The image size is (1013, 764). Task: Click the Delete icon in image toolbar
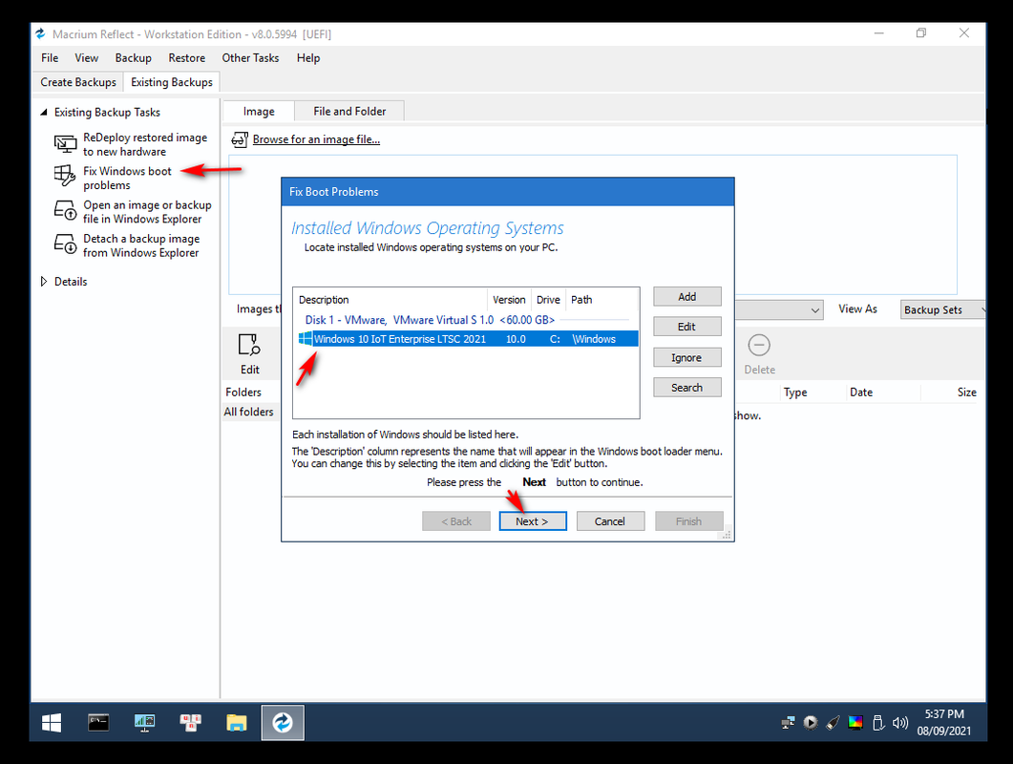pos(759,345)
